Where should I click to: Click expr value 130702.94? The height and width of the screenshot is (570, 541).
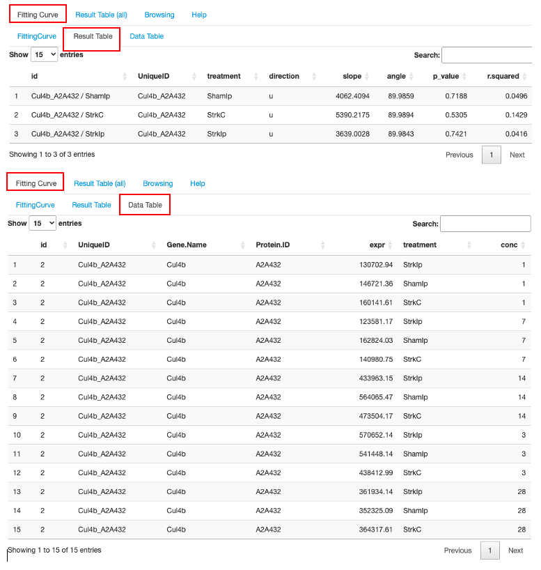(x=376, y=265)
